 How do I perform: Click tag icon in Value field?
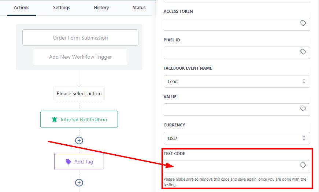303,109
